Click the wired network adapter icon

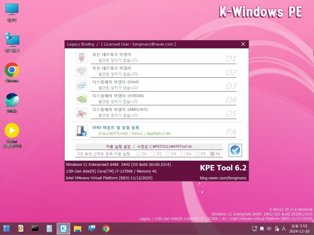pos(82,58)
